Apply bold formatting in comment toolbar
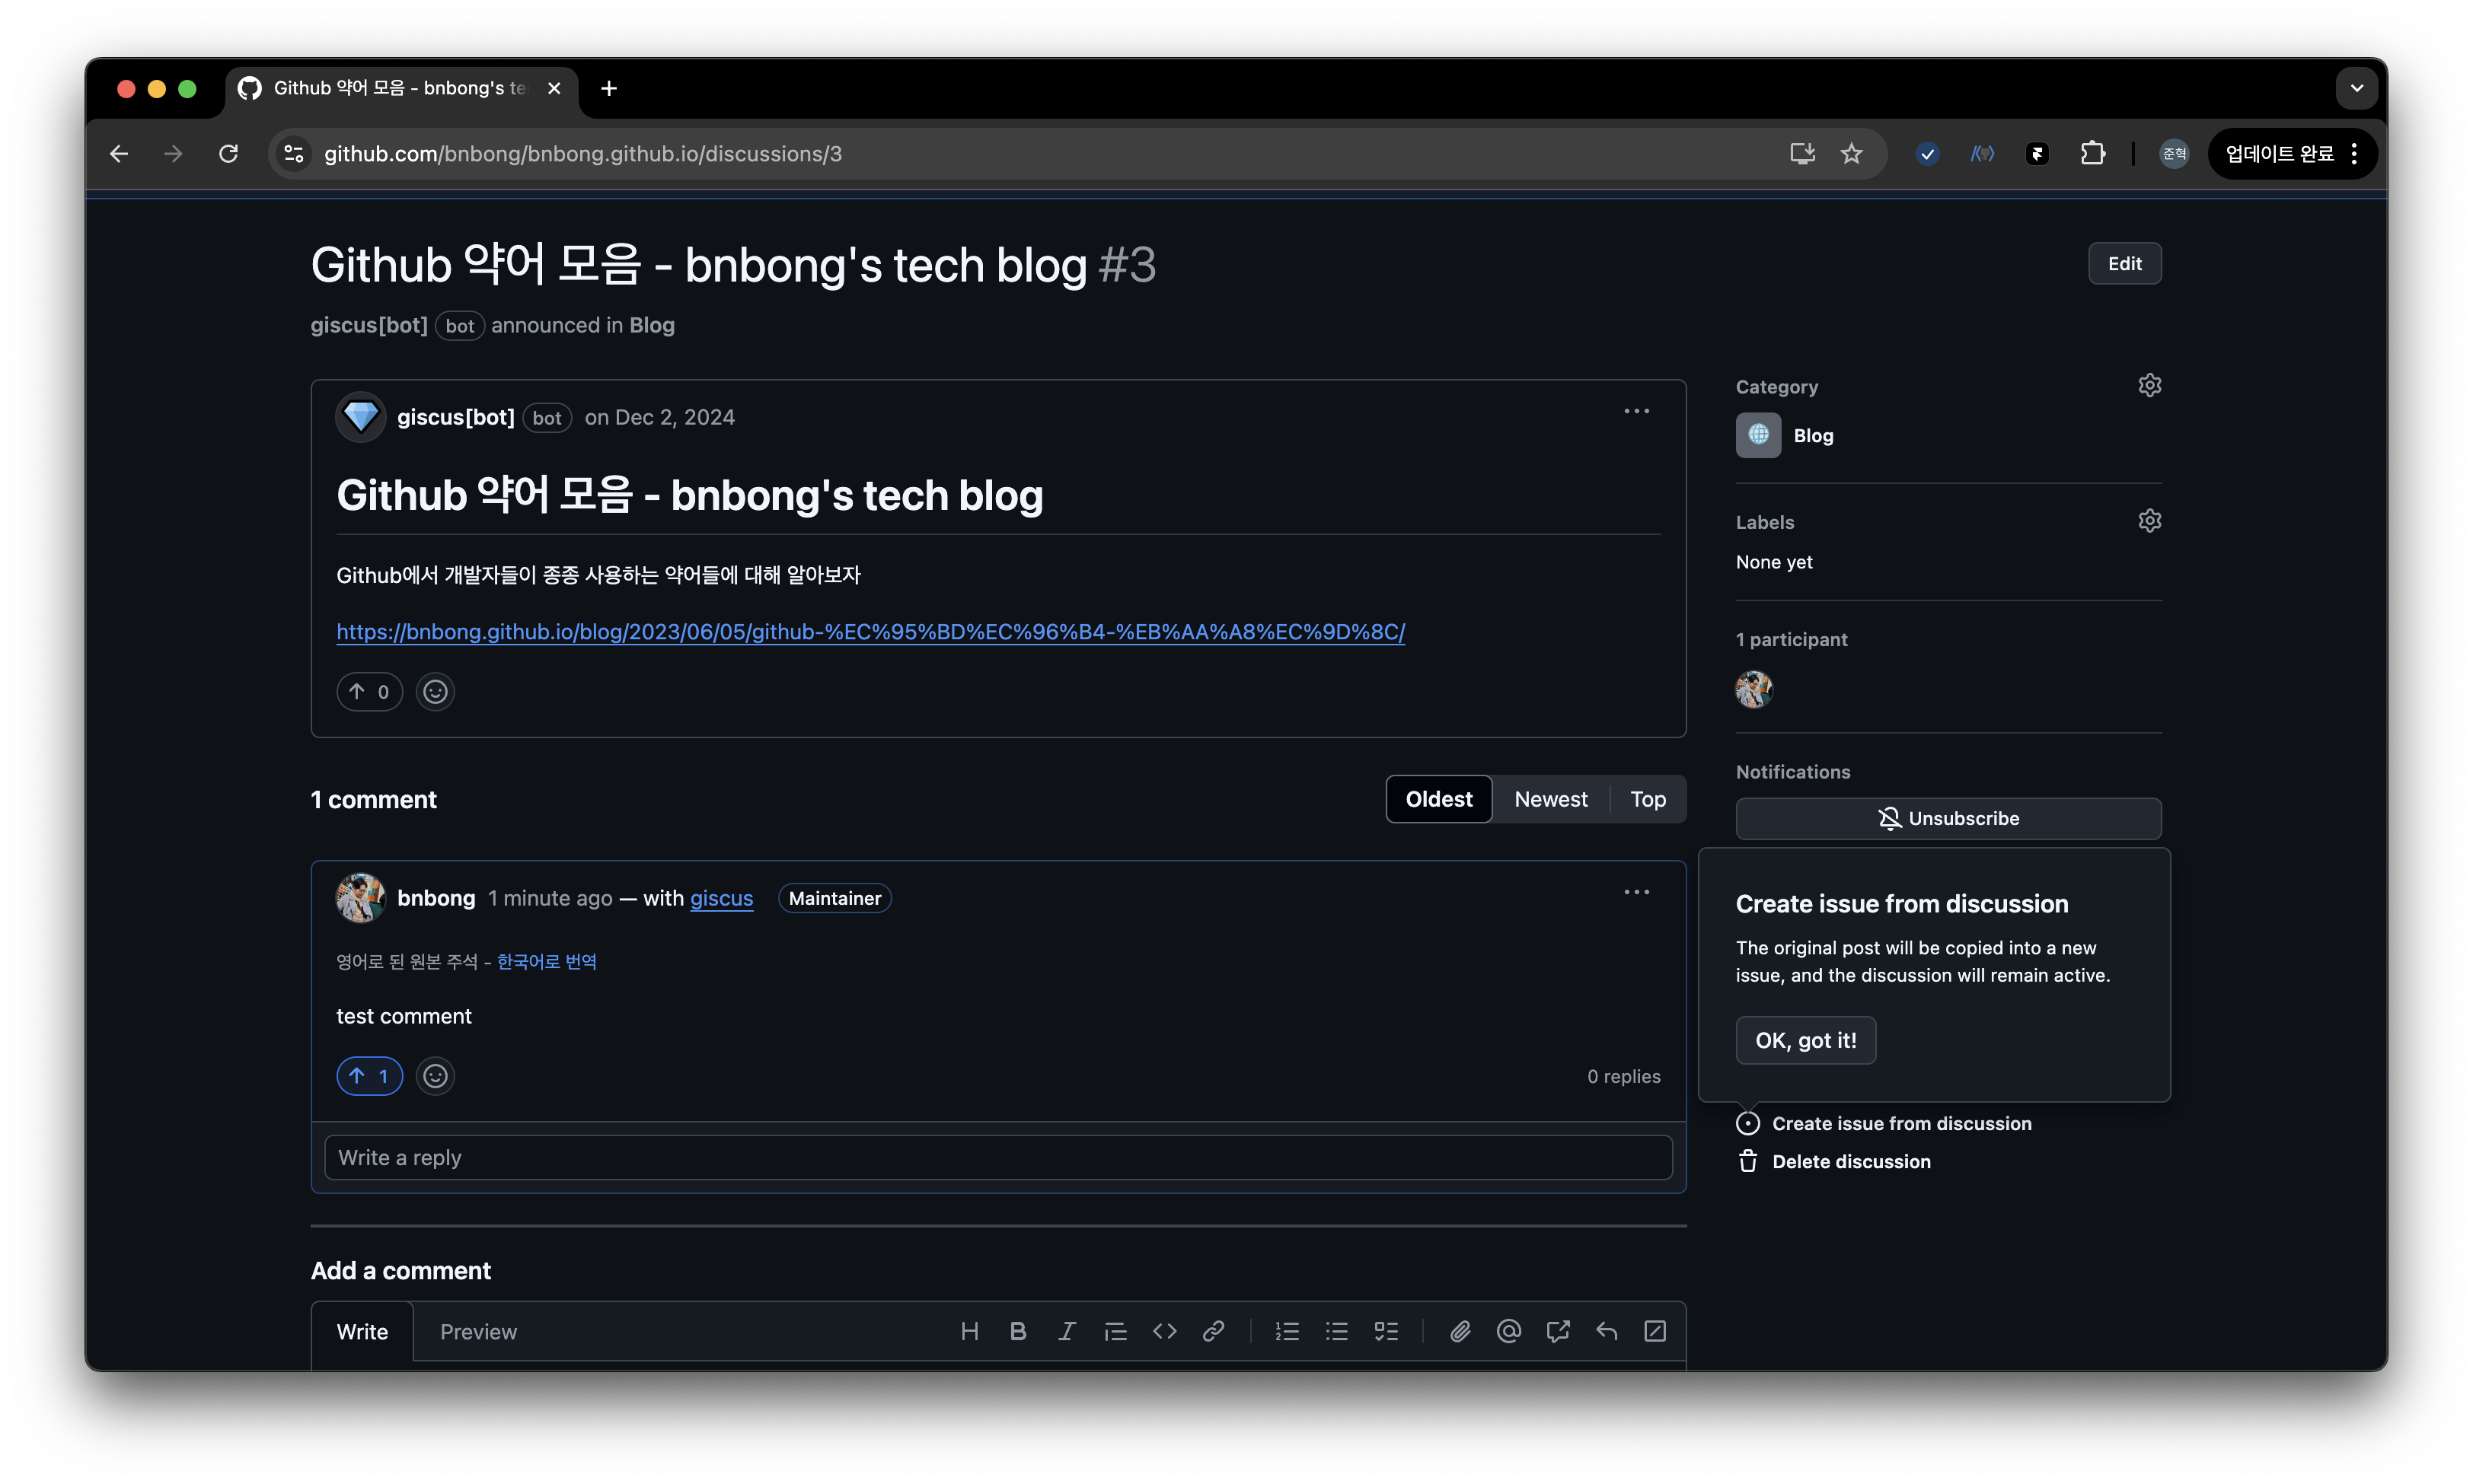 (x=1017, y=1331)
